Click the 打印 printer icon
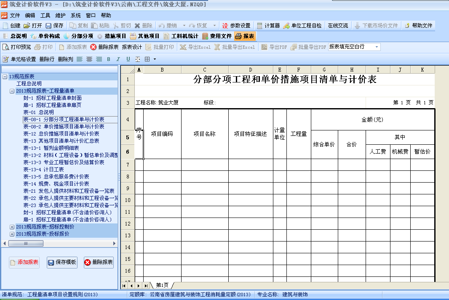 [x=37, y=47]
